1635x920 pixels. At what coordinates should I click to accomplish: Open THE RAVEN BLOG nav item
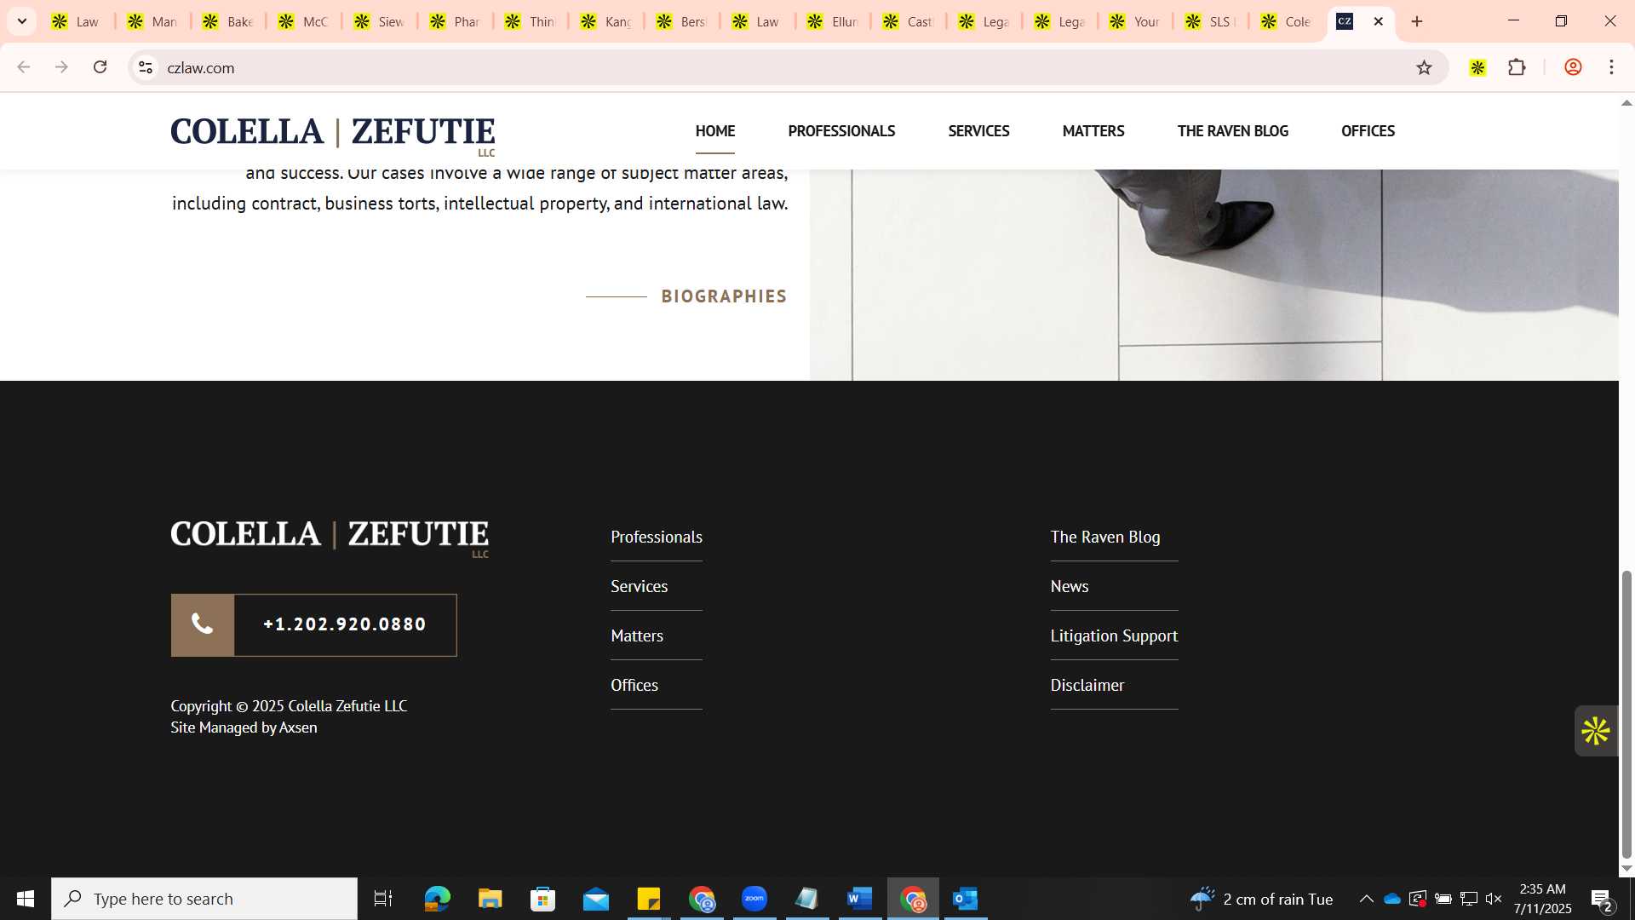pos(1232,131)
